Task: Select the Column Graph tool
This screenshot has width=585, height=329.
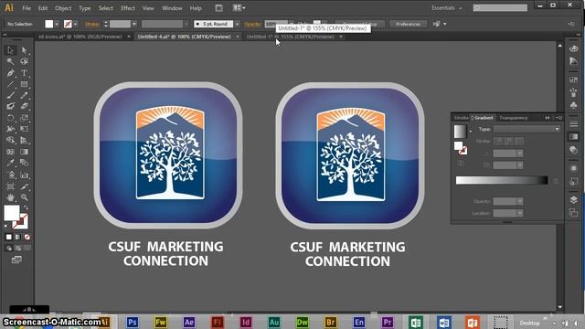Action: pyautogui.click(x=25, y=175)
